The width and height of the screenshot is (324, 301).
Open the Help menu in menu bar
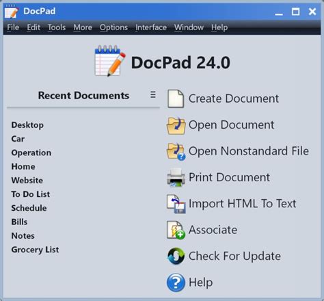pos(219,27)
